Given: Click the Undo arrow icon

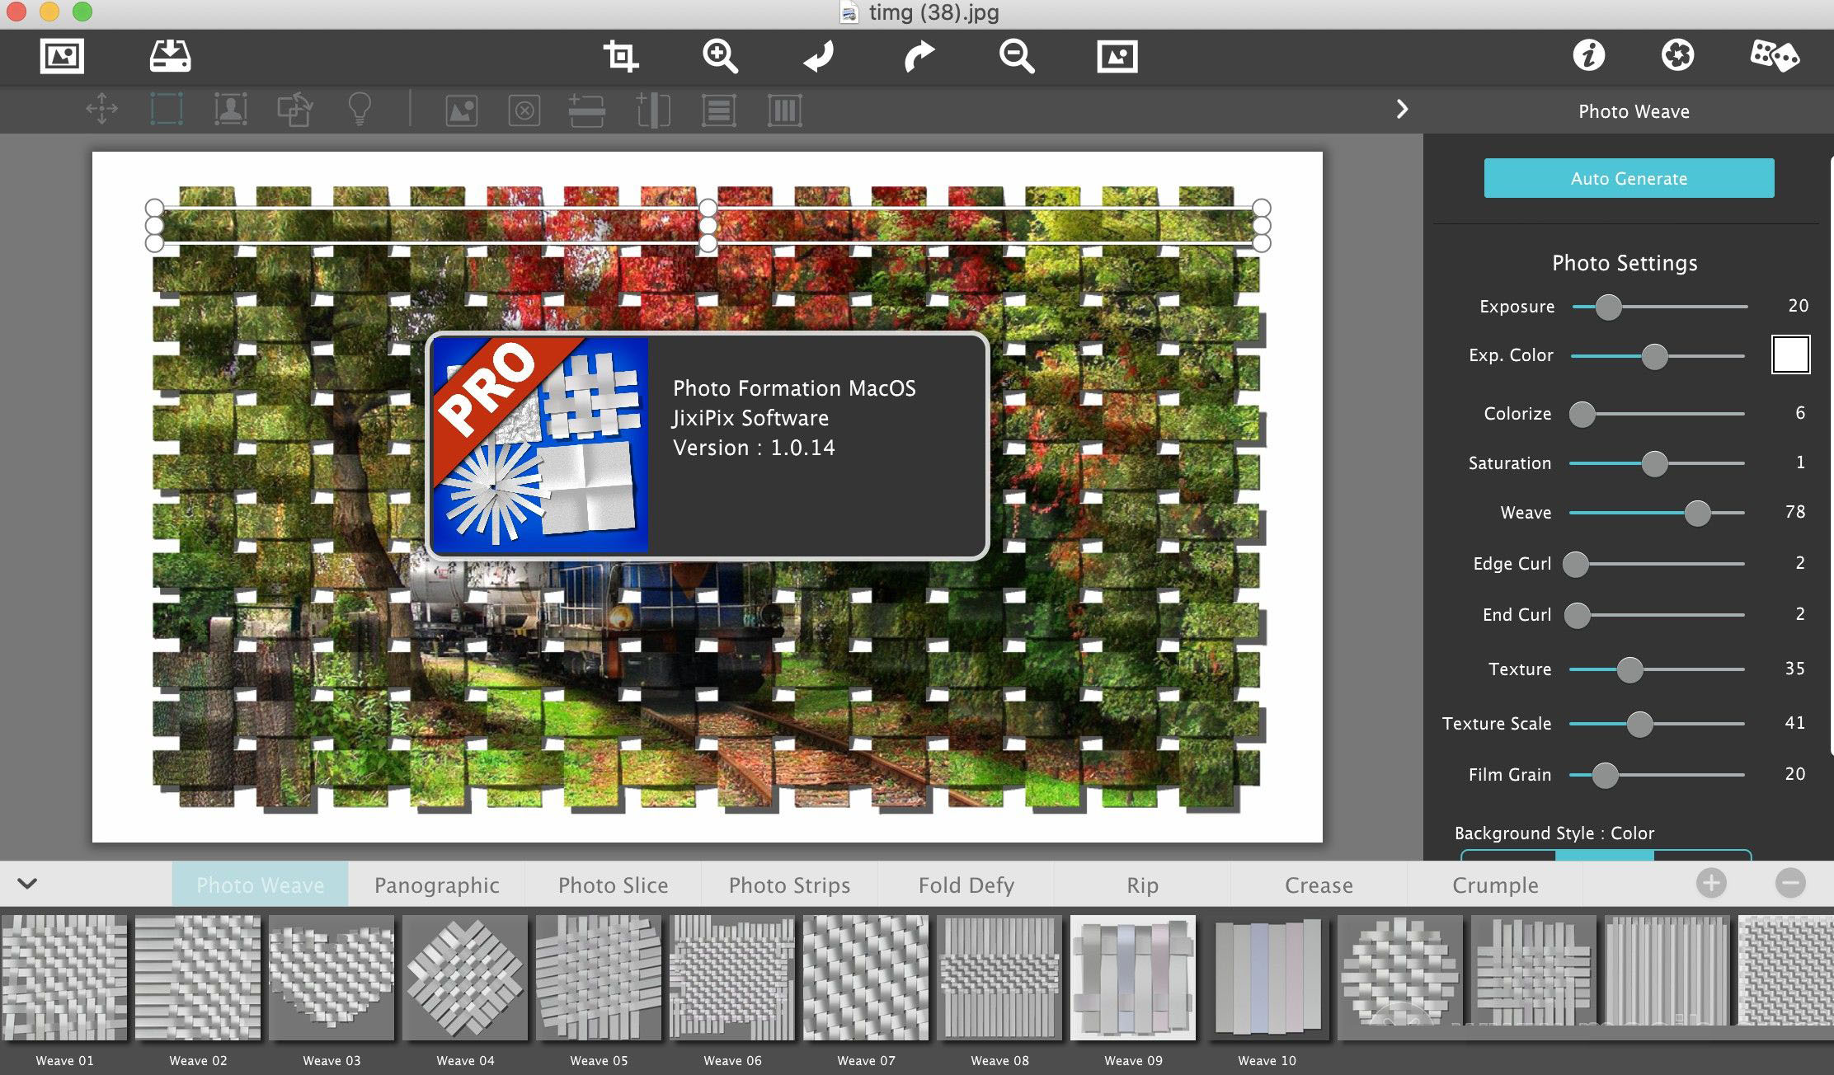Looking at the screenshot, I should coord(818,56).
